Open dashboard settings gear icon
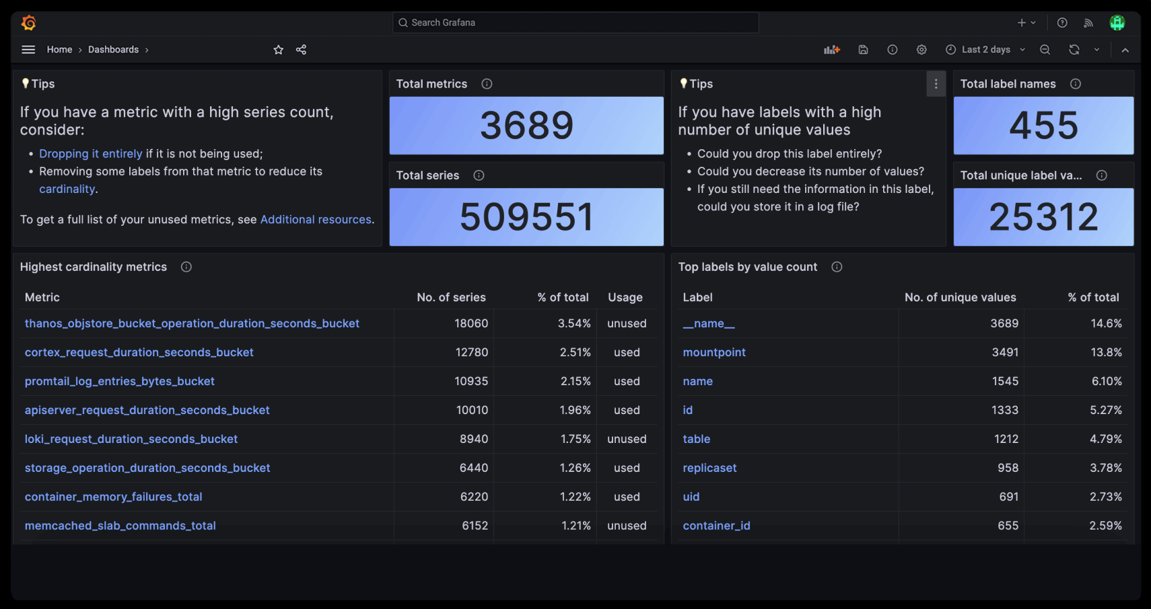The image size is (1151, 609). [921, 49]
